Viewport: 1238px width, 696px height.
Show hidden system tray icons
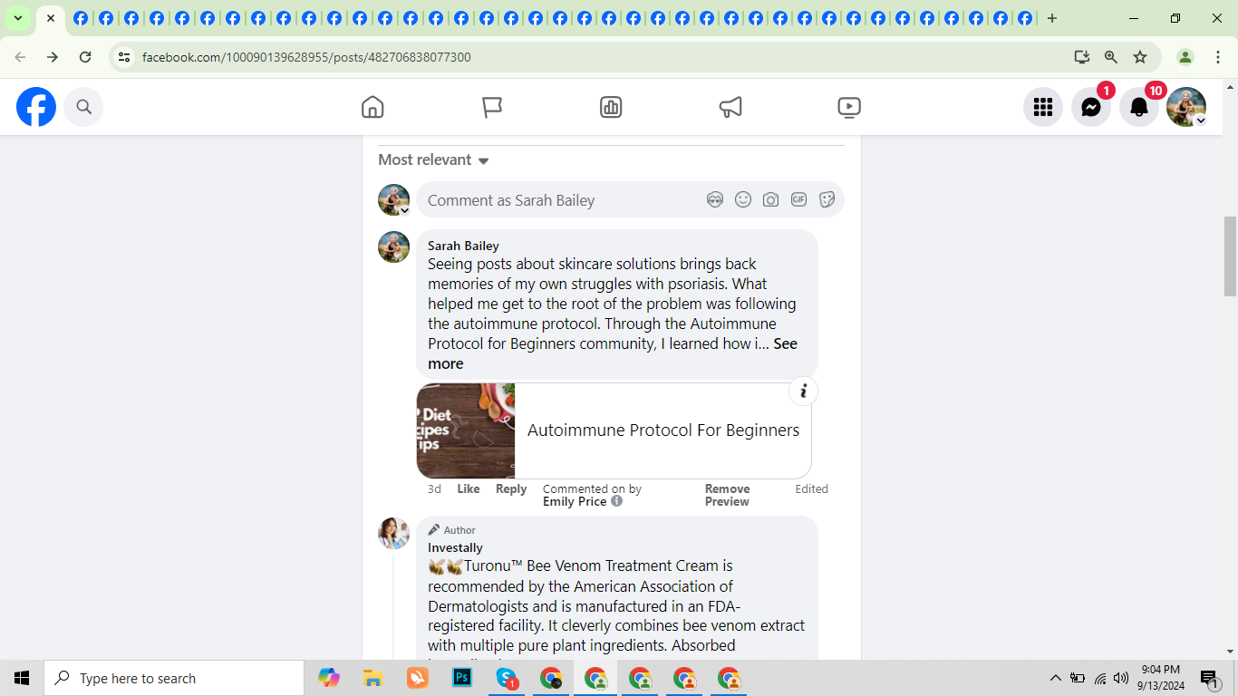[x=1055, y=678]
